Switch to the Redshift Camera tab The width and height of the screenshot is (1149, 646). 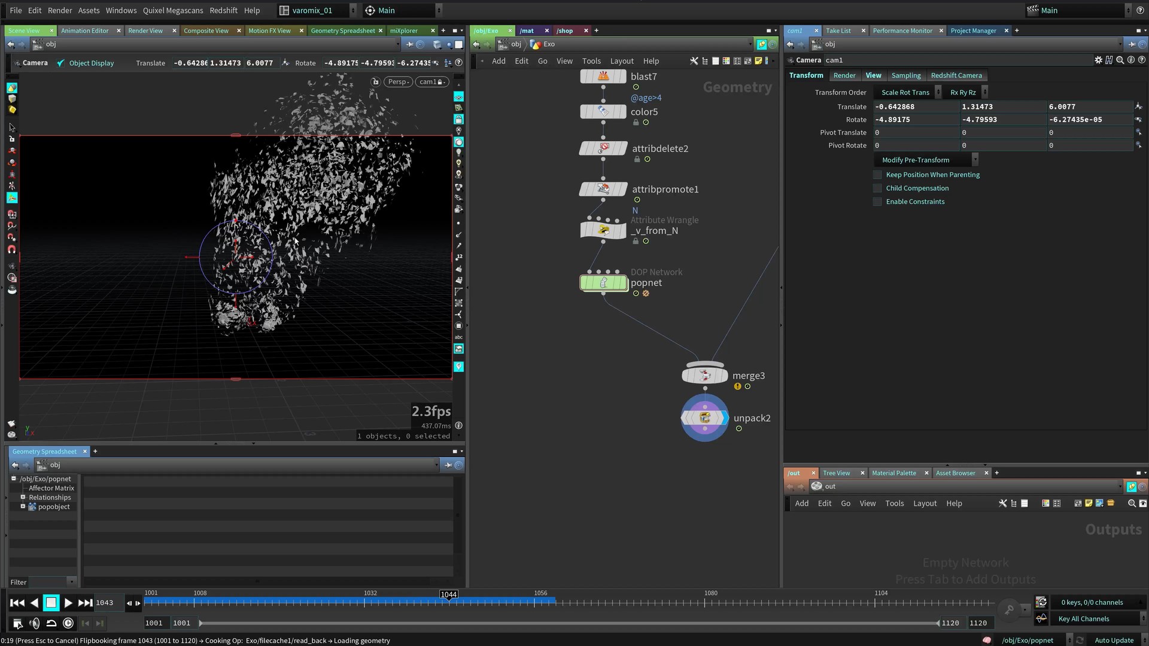[956, 75]
